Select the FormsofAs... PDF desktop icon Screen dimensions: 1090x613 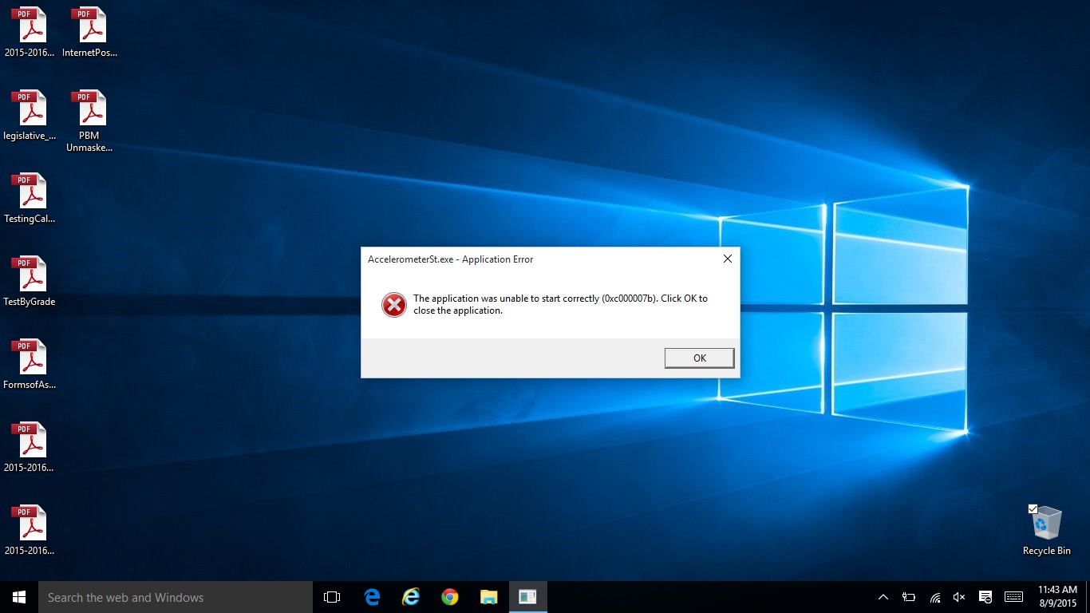point(30,364)
